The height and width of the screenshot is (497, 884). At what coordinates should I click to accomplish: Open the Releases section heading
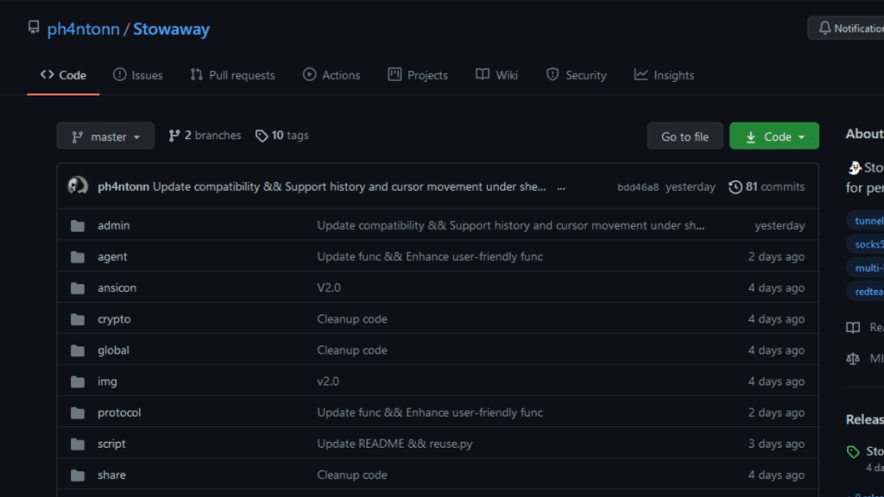pyautogui.click(x=864, y=419)
